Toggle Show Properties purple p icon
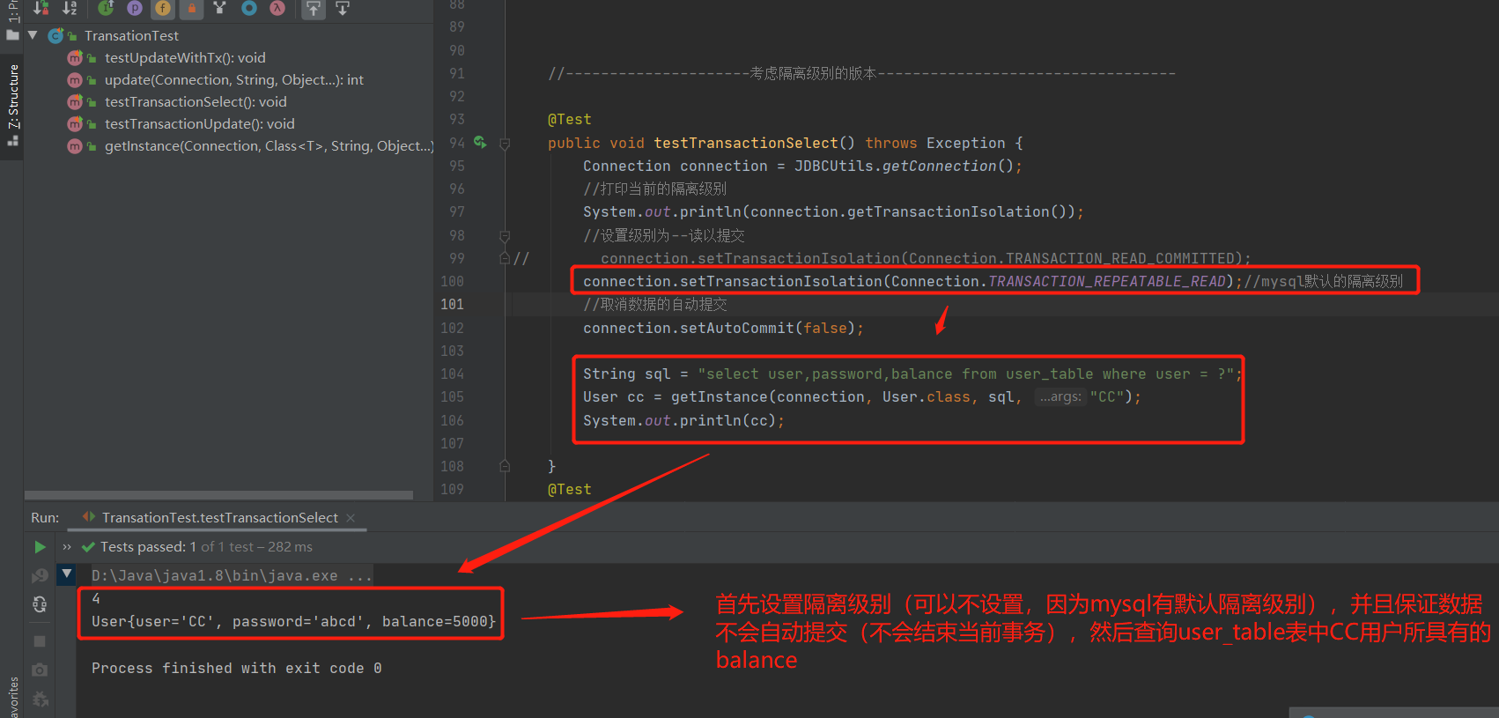The height and width of the screenshot is (718, 1499). pyautogui.click(x=134, y=8)
